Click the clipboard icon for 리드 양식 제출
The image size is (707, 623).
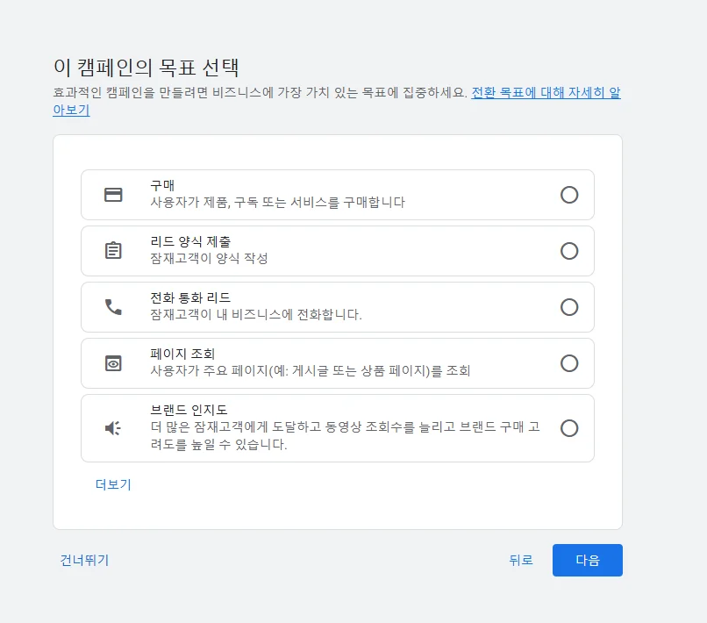tap(113, 250)
